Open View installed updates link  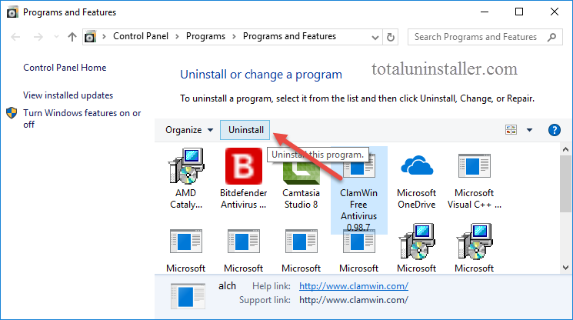tap(68, 95)
